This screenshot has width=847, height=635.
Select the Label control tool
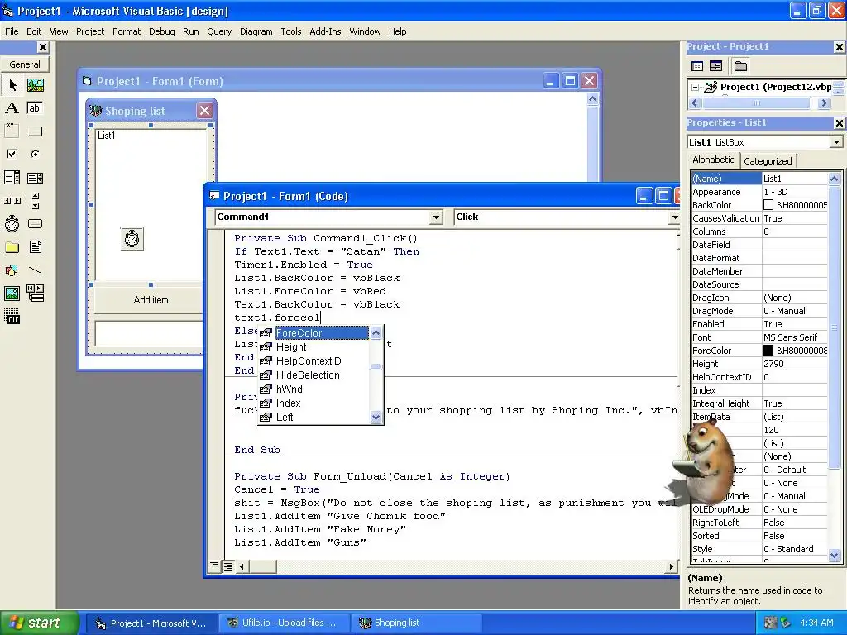(12, 108)
